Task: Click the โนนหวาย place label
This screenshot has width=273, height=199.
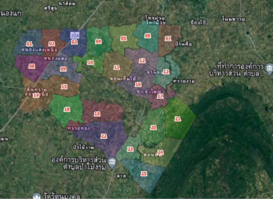Action: [233, 19]
